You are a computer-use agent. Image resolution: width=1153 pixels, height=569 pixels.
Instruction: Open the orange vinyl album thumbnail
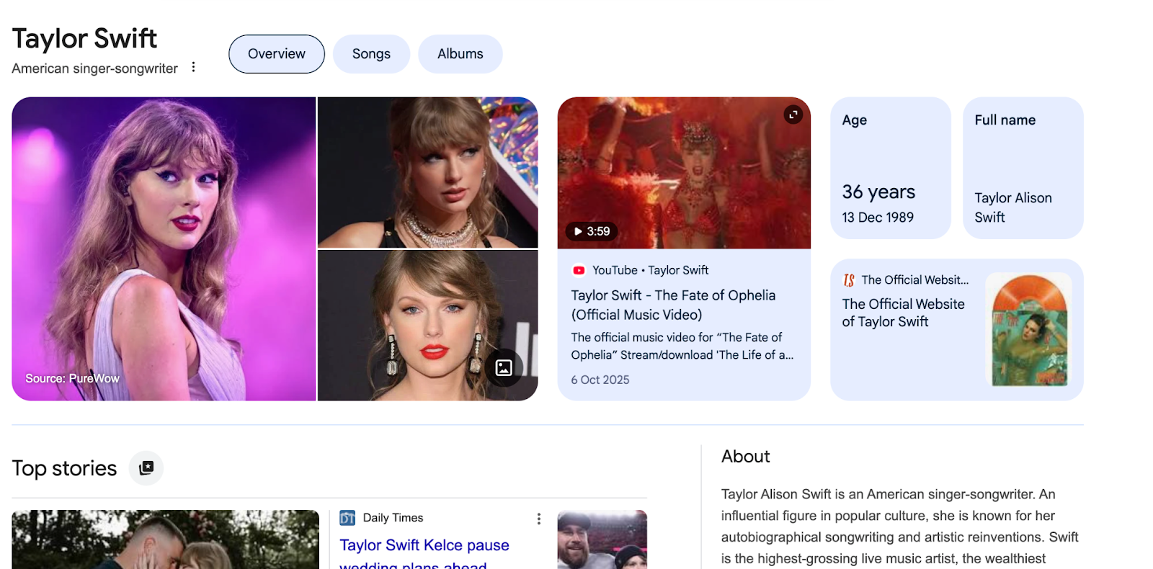(x=1028, y=330)
